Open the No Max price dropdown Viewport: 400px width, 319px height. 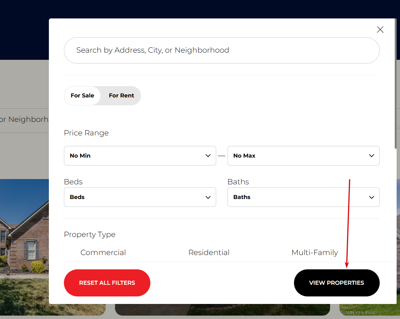coord(303,156)
